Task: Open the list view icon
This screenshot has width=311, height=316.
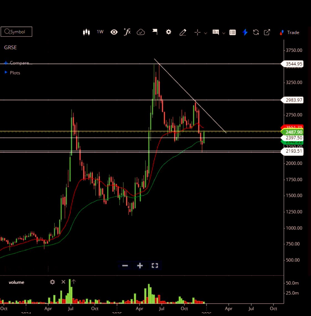Action: coord(232,32)
